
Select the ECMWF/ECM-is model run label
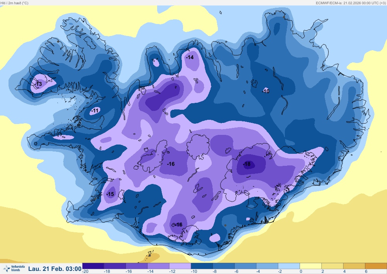(x=351, y=3)
